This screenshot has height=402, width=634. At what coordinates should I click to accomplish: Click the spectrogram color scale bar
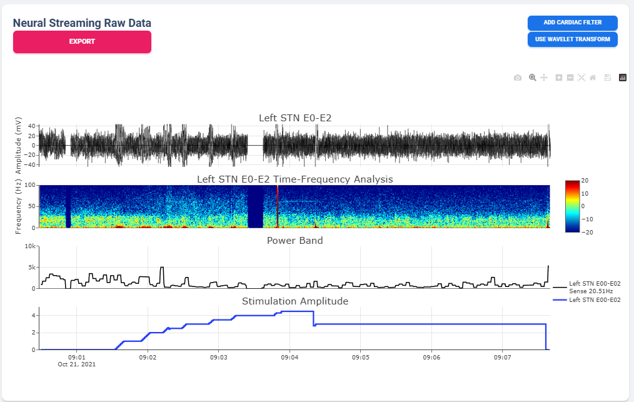(572, 206)
